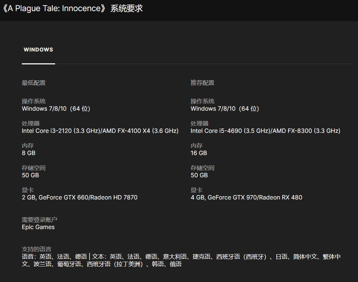Click the 推荐配置 heading
Screen dimensions: 358x282
(x=203, y=83)
